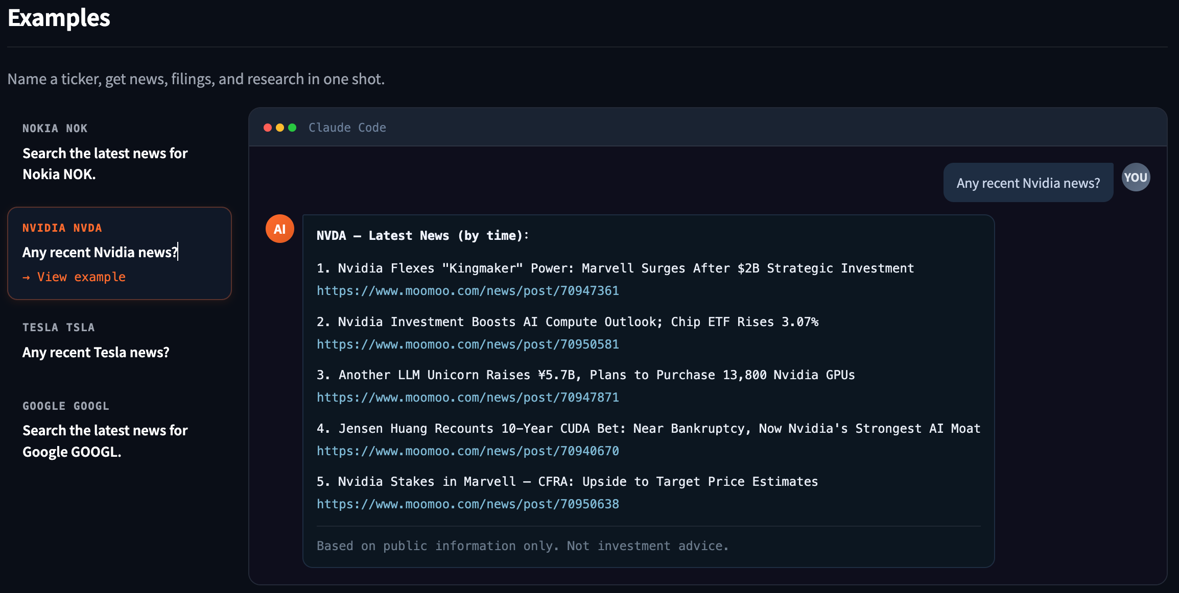This screenshot has width=1179, height=593.
Task: Click the Examples heading
Action: [x=59, y=18]
